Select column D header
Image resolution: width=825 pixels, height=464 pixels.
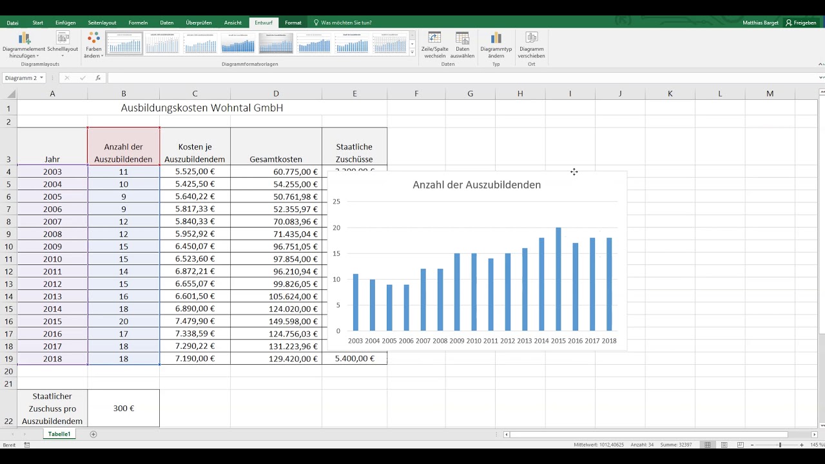click(x=276, y=93)
